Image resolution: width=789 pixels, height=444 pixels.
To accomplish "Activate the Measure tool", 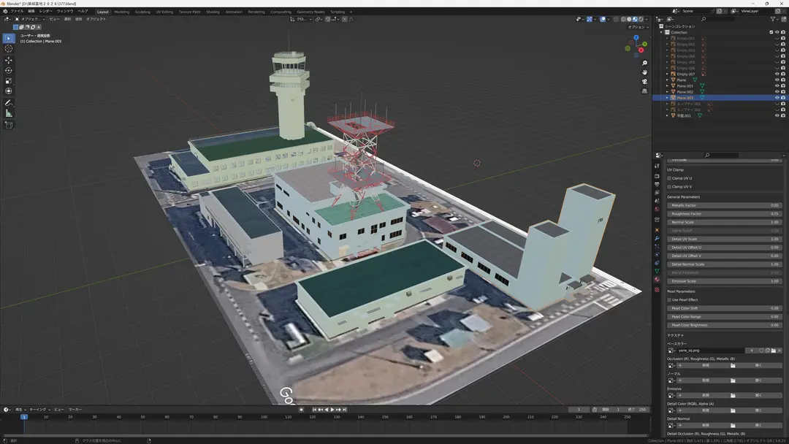I will pos(9,114).
